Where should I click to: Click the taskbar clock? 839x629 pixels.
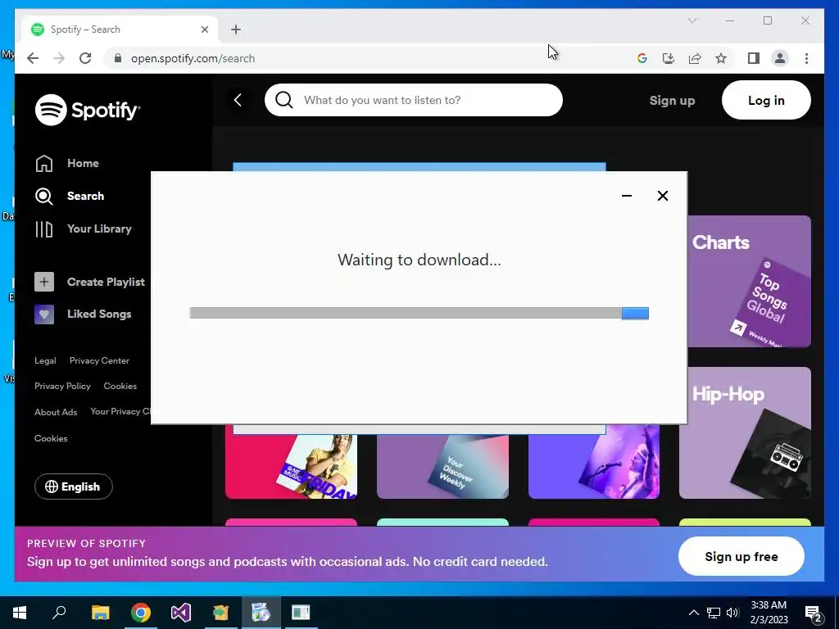coord(769,613)
